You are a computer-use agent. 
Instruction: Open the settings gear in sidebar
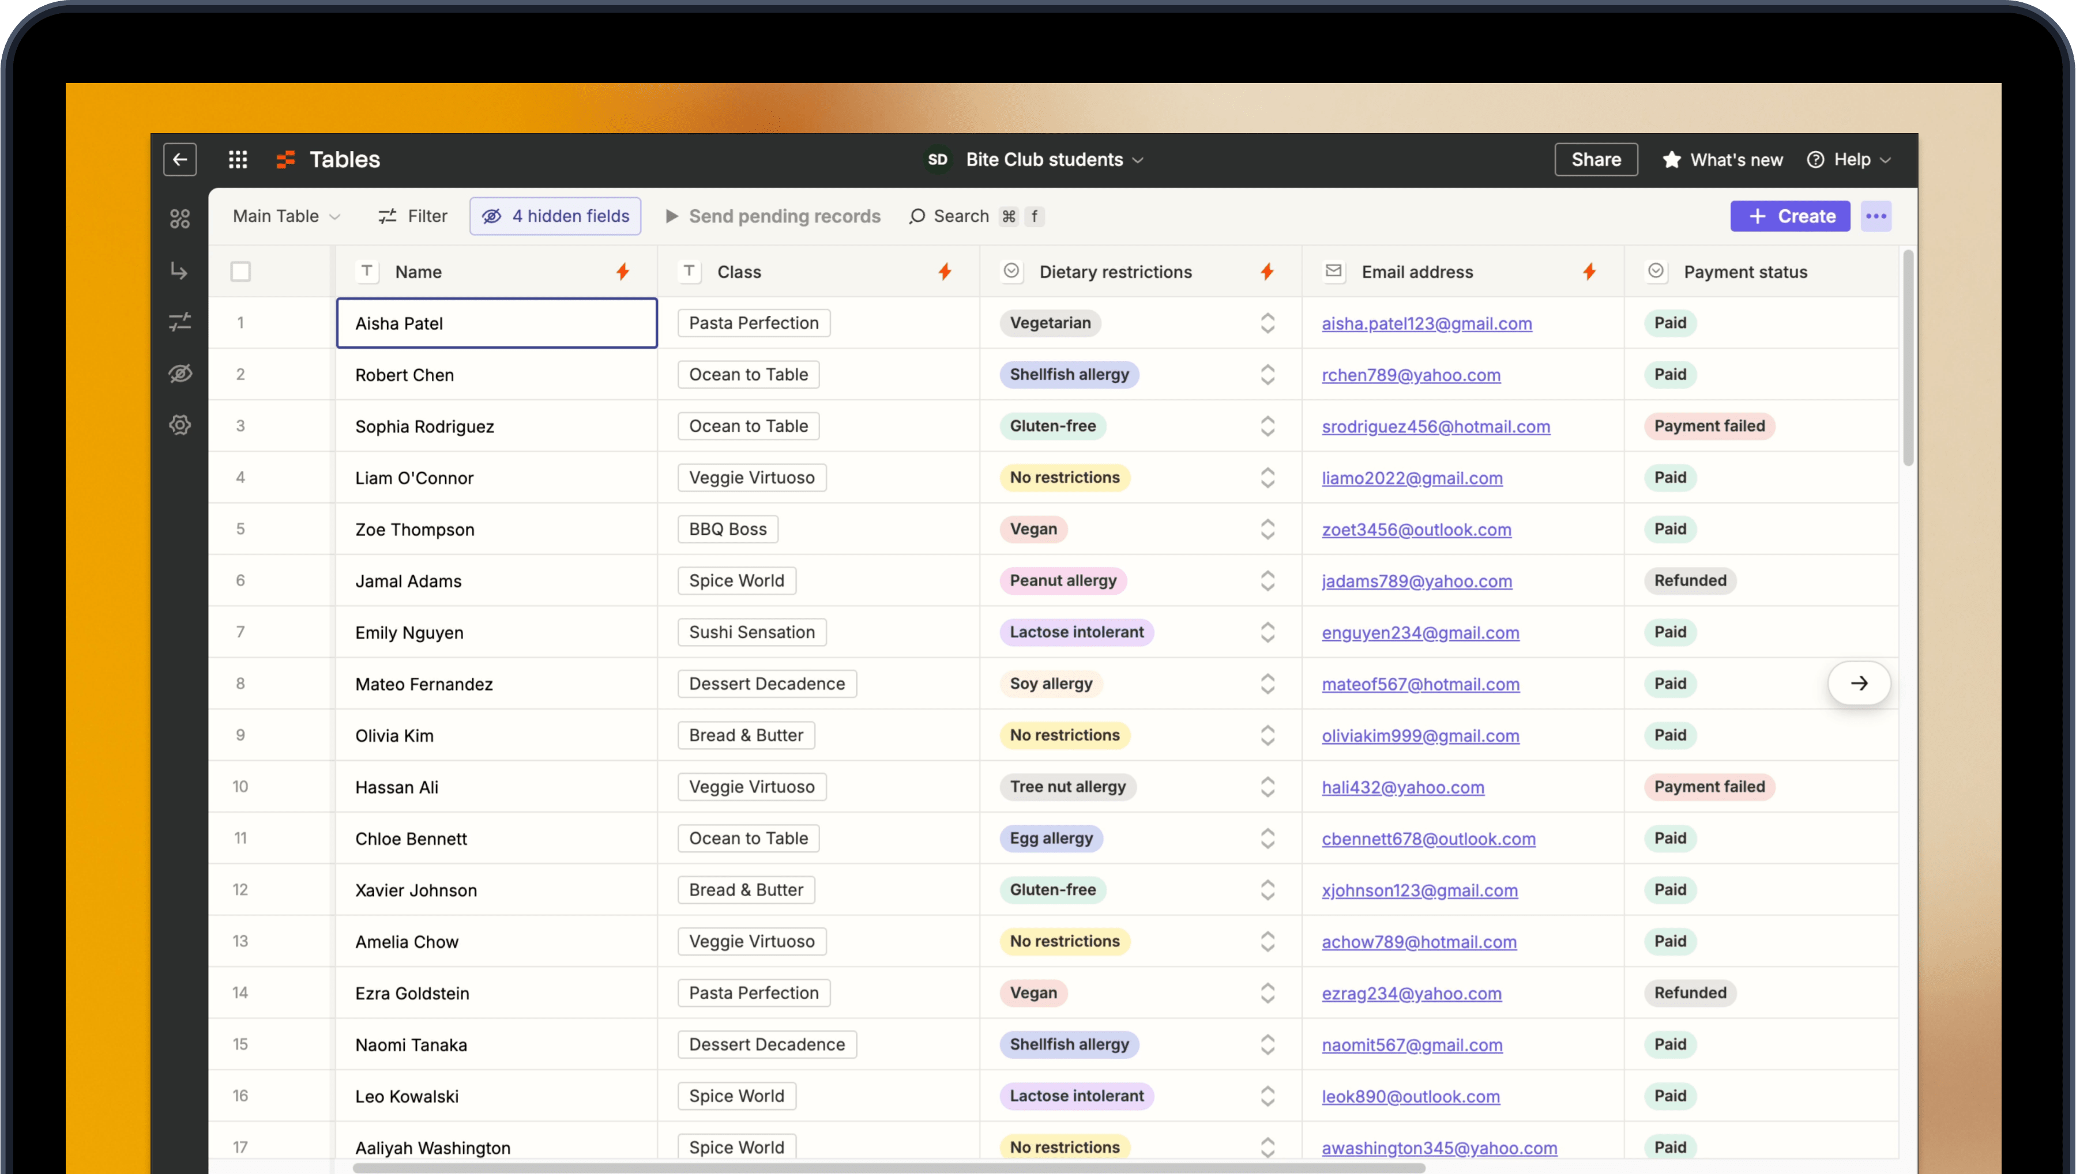click(x=180, y=425)
